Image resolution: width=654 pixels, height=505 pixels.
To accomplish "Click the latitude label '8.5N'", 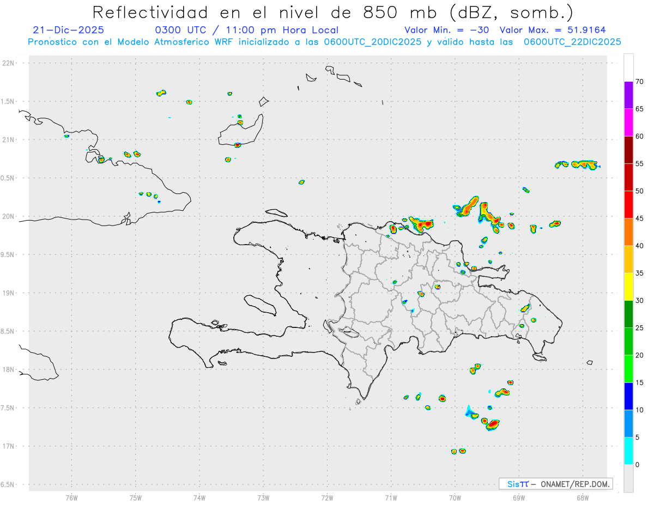I will [8, 331].
